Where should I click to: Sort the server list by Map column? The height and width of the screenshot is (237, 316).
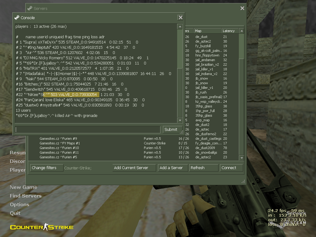click(x=207, y=31)
